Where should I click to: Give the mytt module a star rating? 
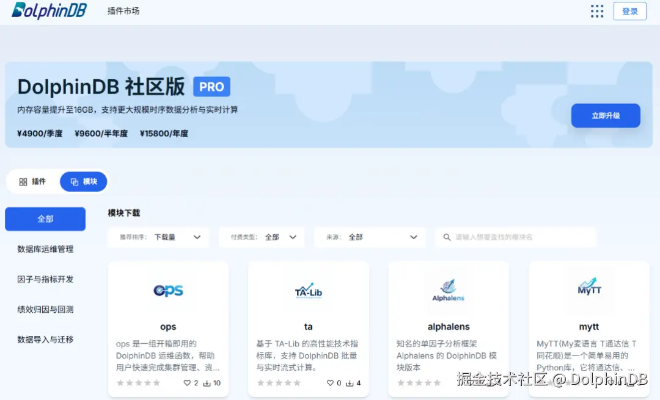point(559,382)
